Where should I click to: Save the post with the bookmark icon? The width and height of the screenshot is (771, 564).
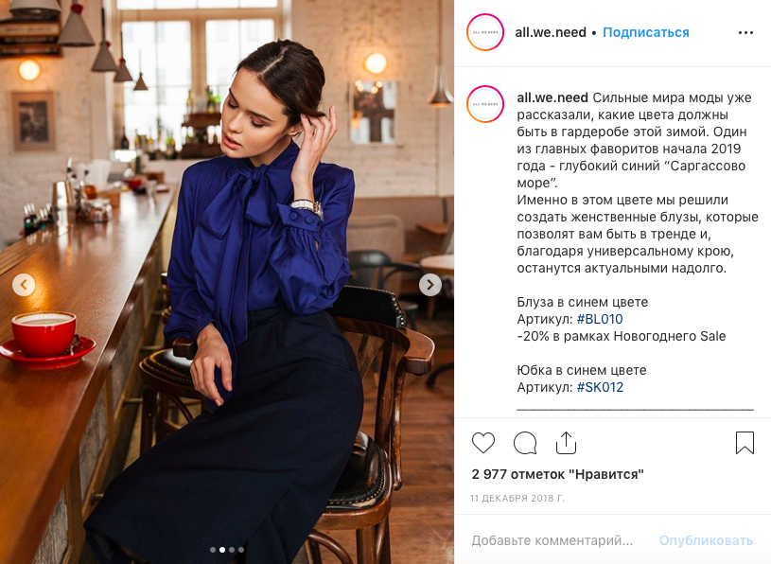[x=745, y=443]
